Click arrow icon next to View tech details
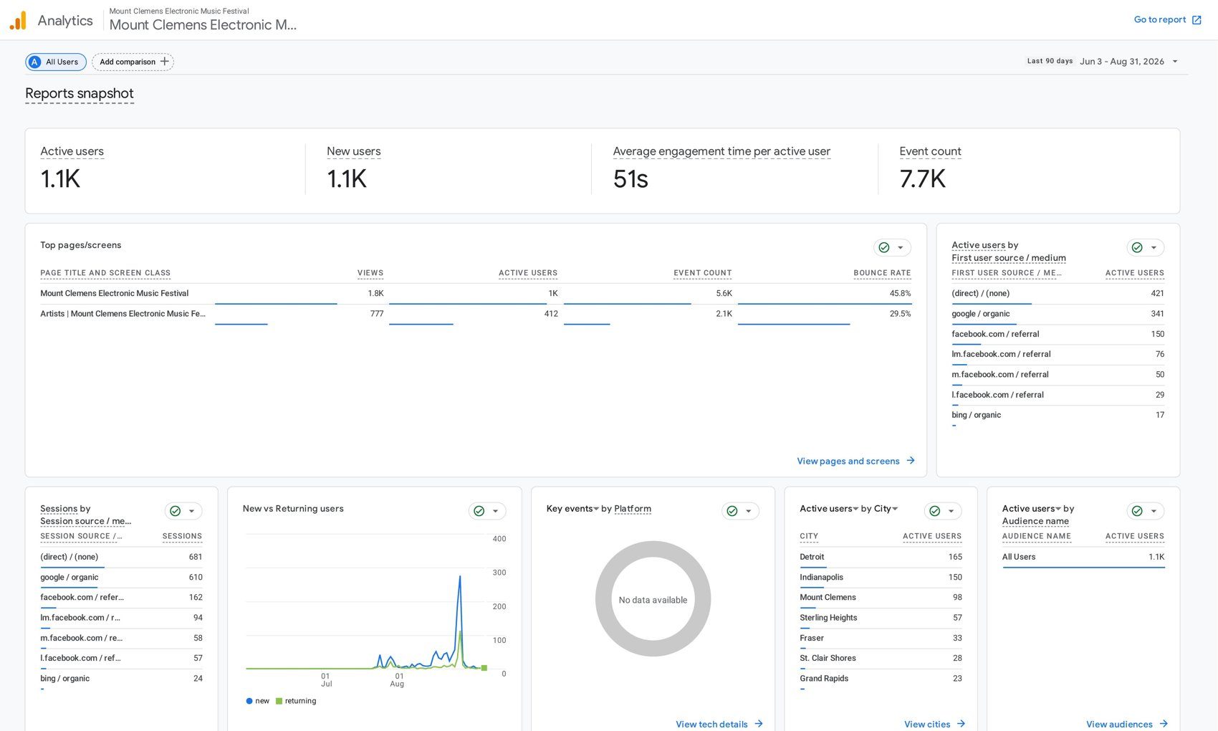The width and height of the screenshot is (1218, 731). point(759,724)
